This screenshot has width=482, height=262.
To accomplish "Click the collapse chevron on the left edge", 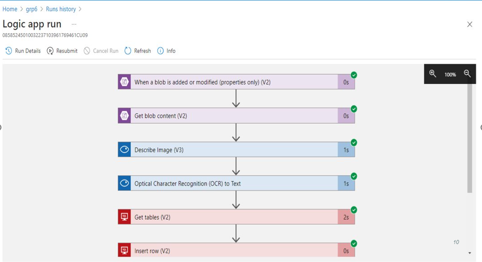I will pos(1,127).
